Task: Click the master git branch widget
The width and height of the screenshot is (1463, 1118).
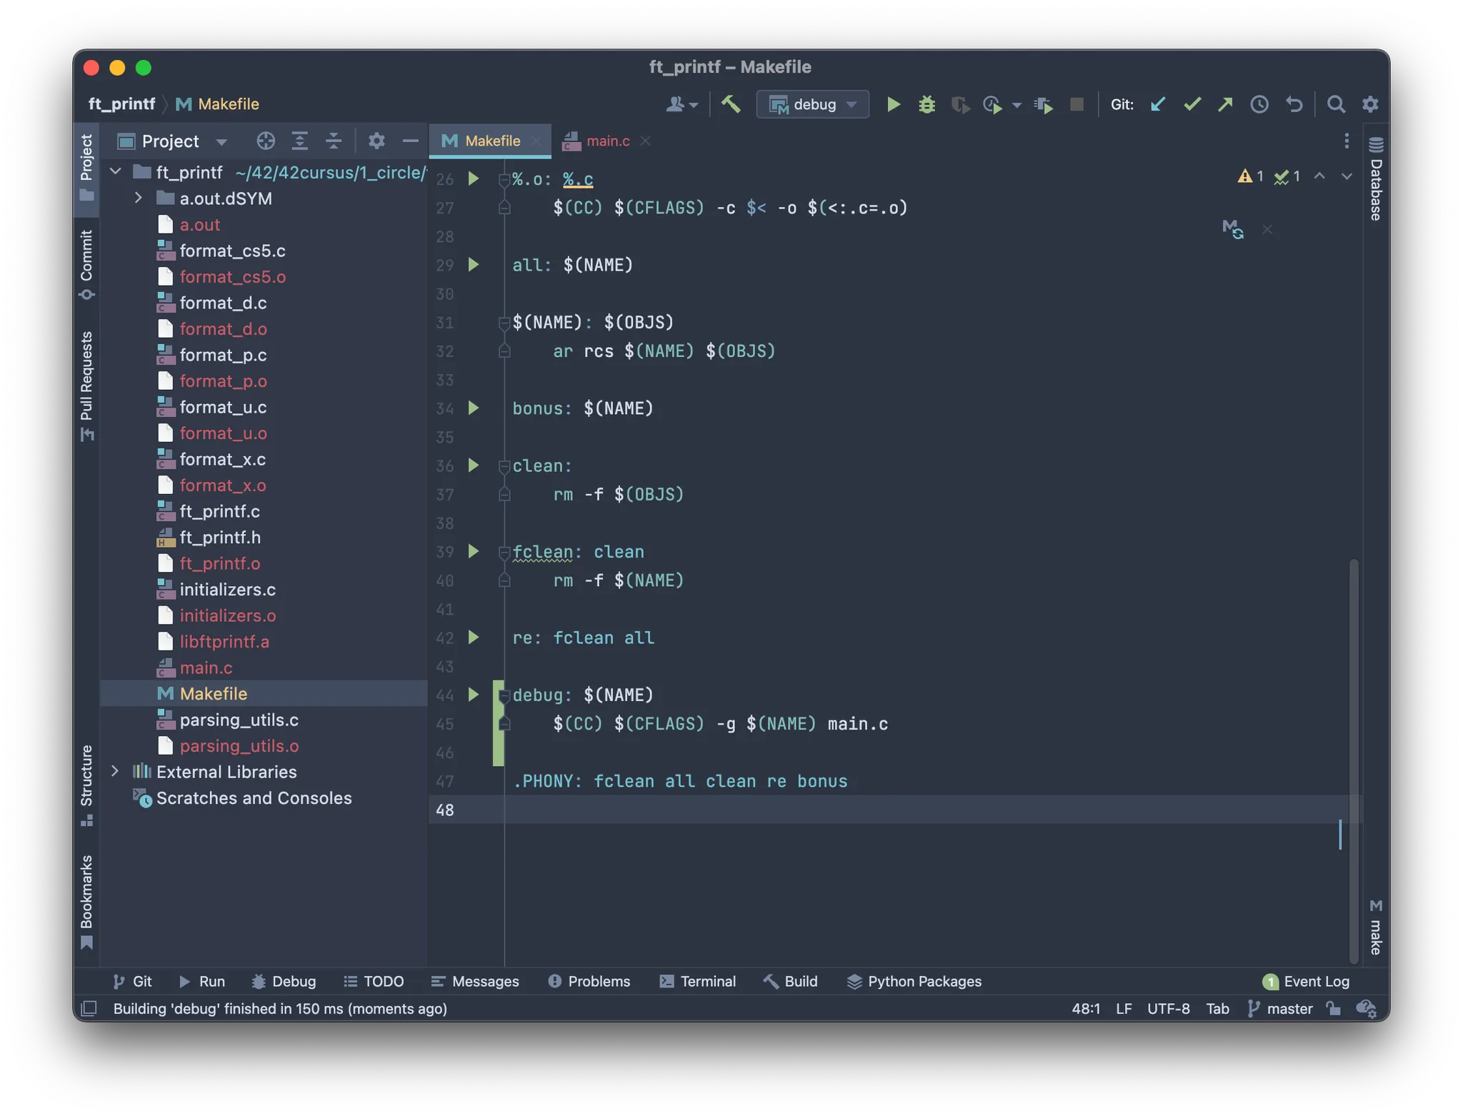Action: [x=1280, y=1008]
